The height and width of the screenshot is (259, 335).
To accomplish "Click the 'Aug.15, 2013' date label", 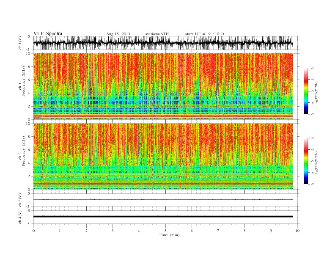I will coord(118,34).
